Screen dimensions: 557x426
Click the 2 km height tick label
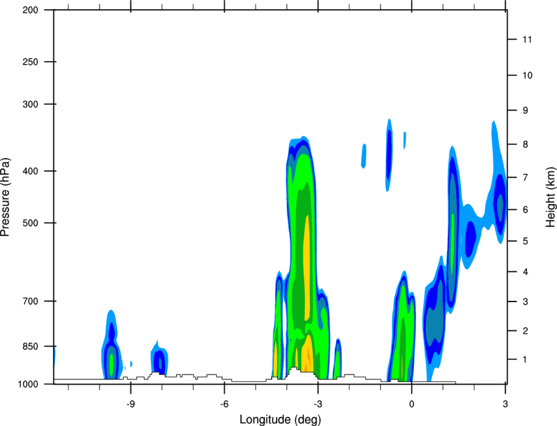coord(526,331)
